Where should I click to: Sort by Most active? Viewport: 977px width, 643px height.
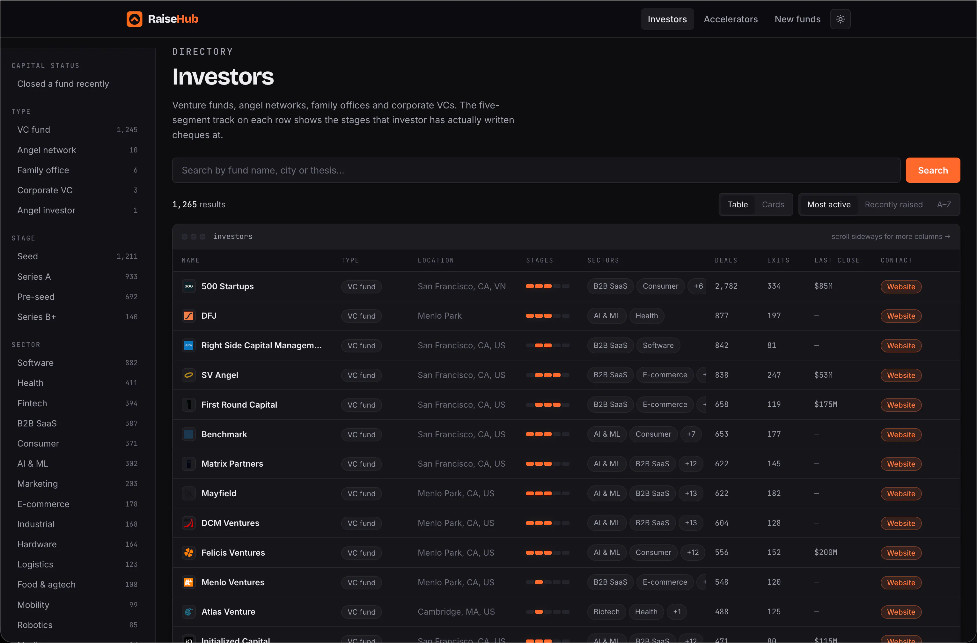click(829, 204)
